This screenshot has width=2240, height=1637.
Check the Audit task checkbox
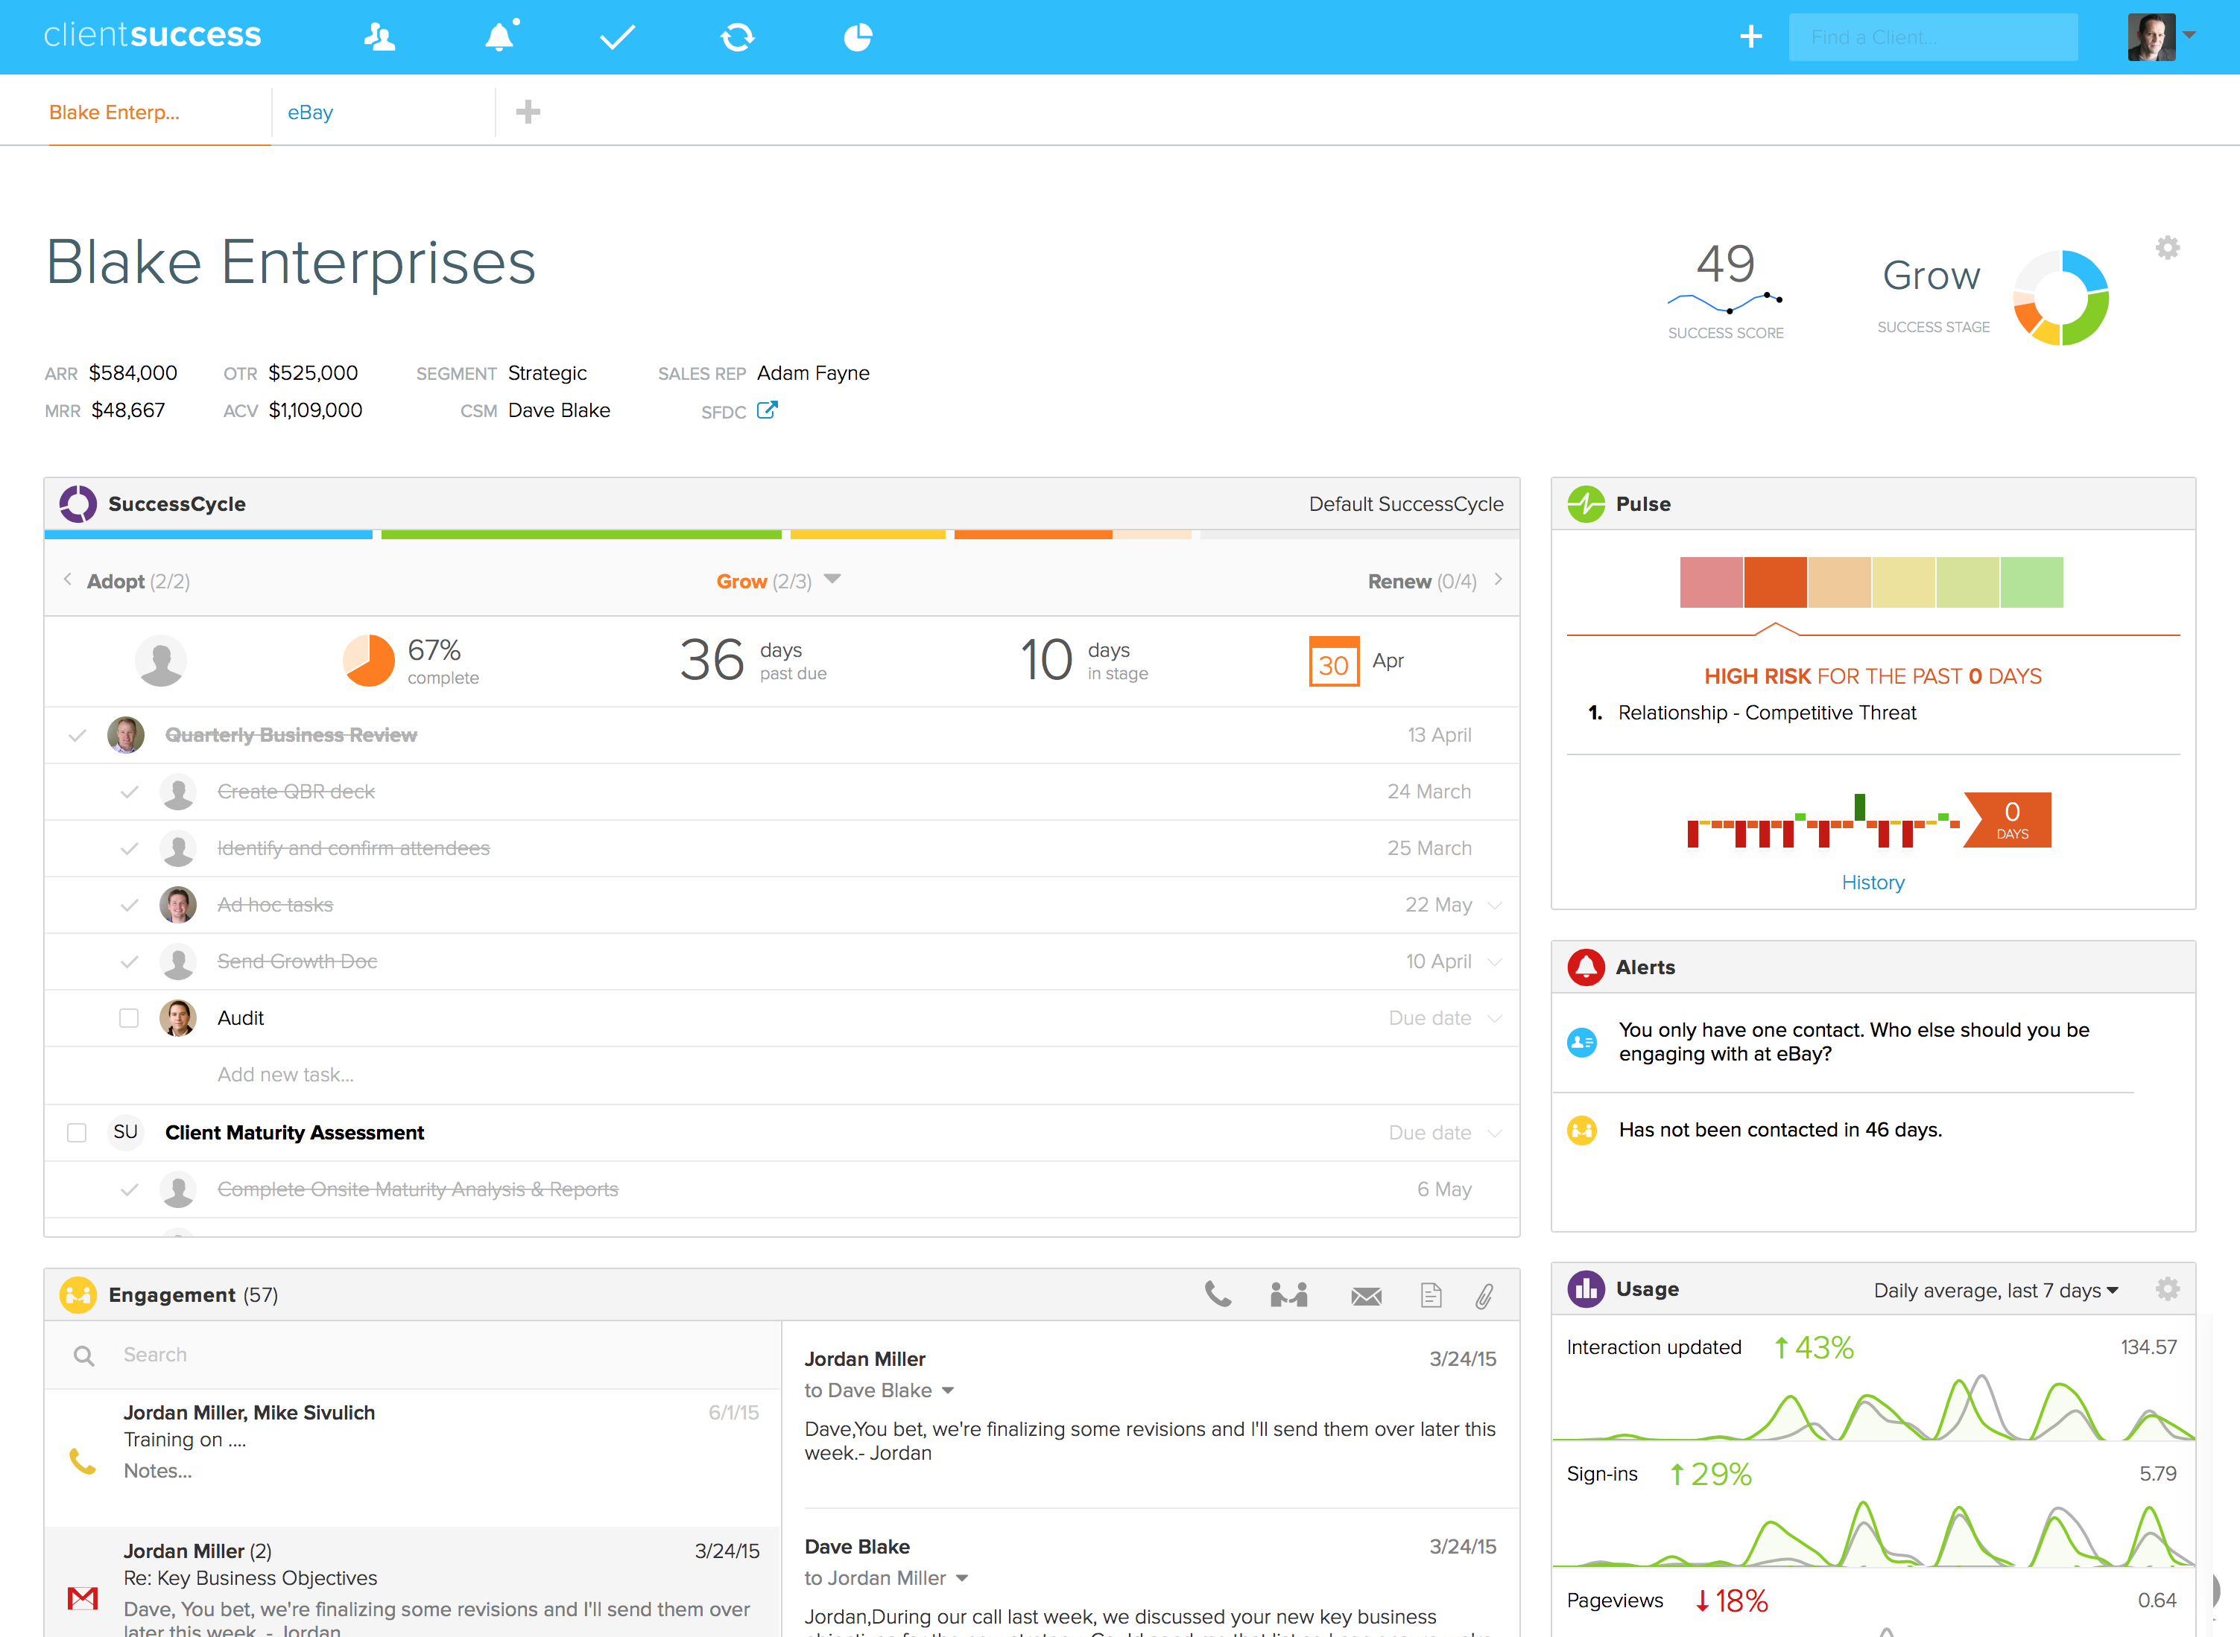(129, 1017)
